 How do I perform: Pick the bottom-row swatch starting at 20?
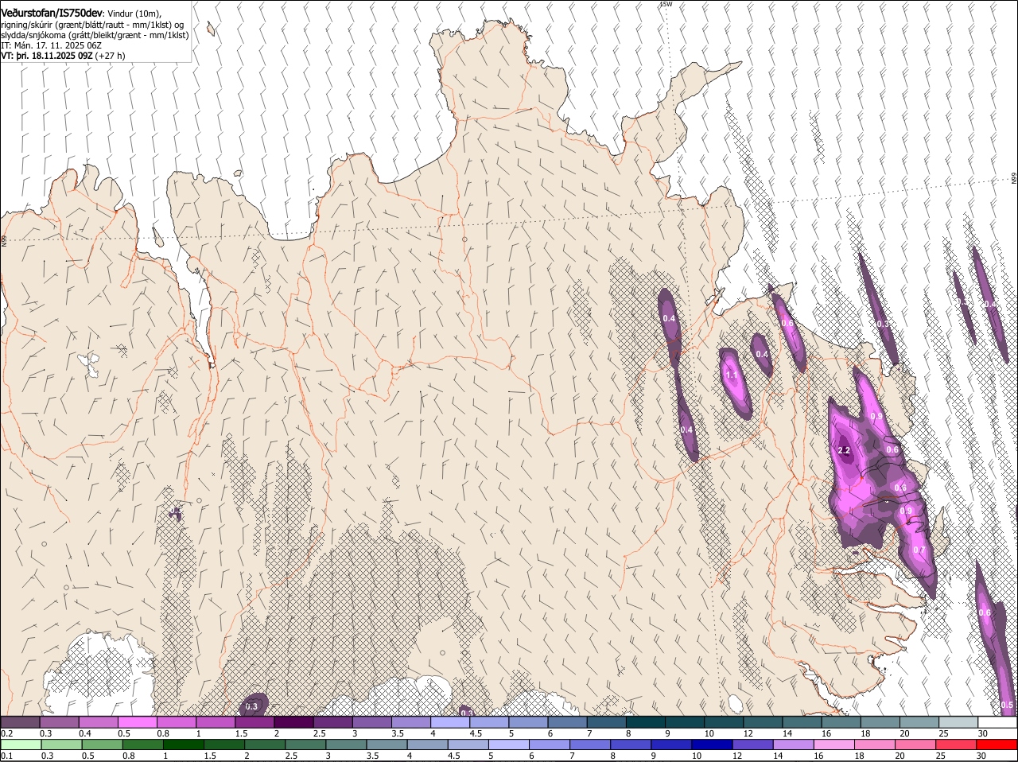916,745
